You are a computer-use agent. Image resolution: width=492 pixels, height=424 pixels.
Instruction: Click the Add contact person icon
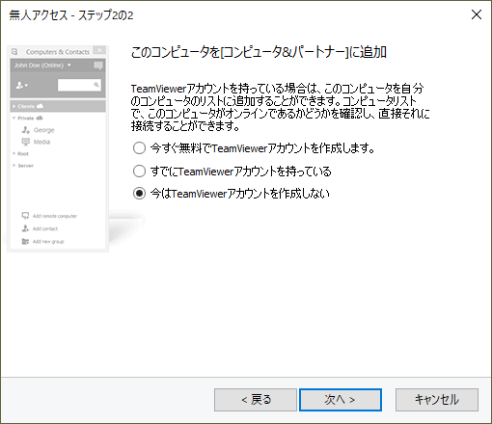tap(25, 228)
